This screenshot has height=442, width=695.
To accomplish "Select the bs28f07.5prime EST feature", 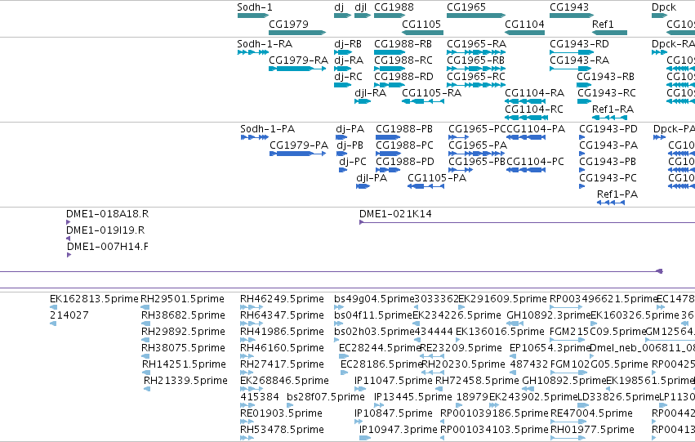I will (x=291, y=405).
